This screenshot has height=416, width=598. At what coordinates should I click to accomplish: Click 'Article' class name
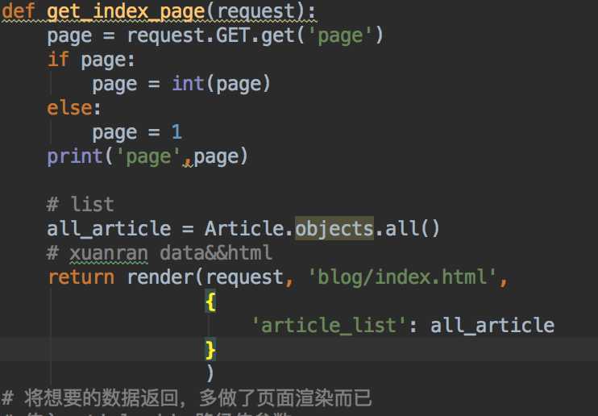pos(244,229)
